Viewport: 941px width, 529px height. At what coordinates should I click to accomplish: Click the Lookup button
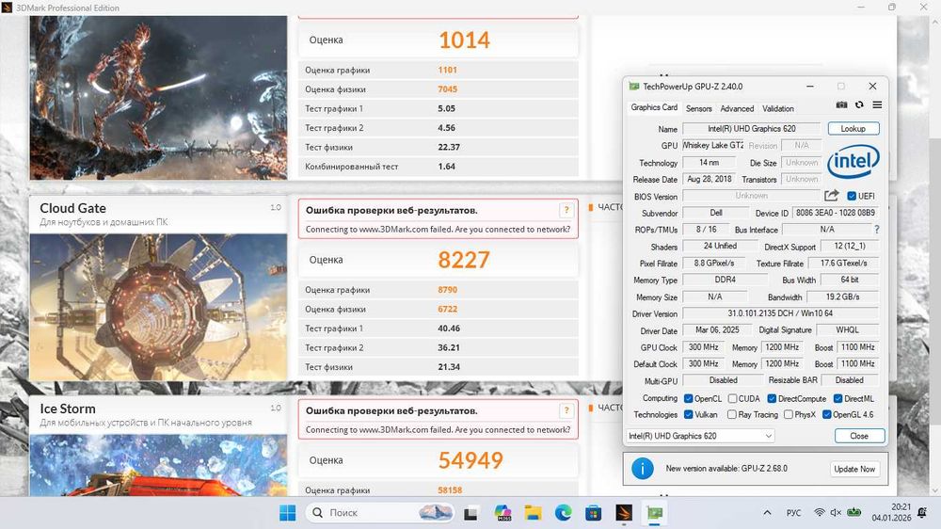(853, 129)
